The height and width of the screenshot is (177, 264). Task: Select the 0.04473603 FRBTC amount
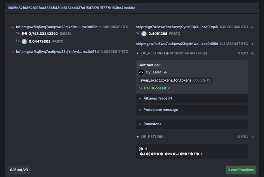pyautogui.click(x=40, y=41)
